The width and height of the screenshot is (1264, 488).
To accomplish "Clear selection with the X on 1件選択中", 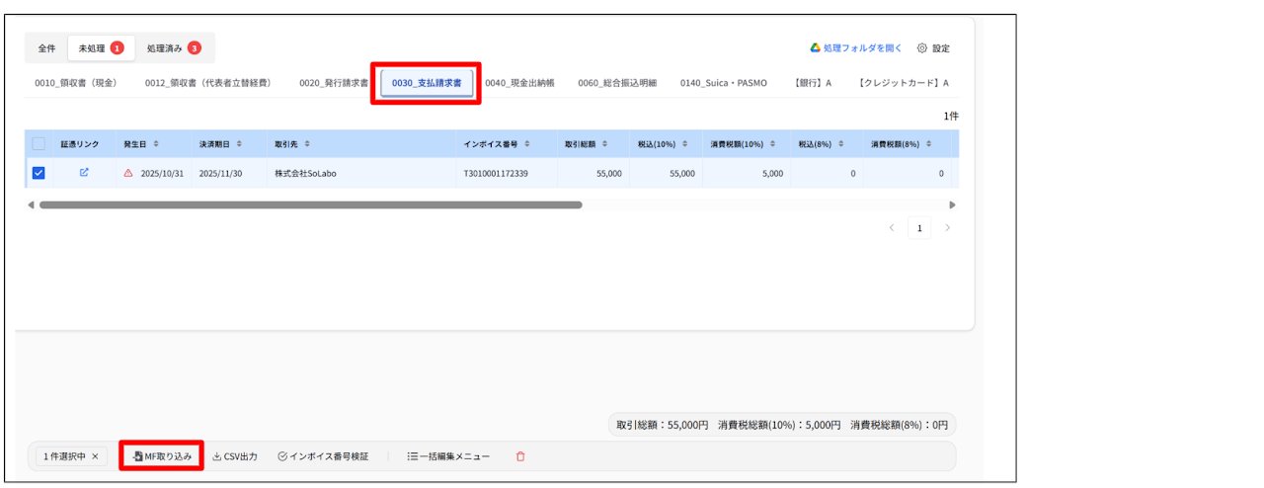I will click(x=94, y=456).
